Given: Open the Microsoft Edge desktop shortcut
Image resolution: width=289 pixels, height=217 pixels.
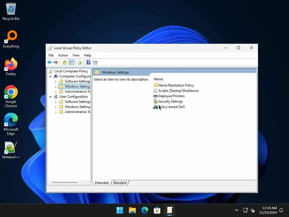Looking at the screenshot, I should (11, 124).
